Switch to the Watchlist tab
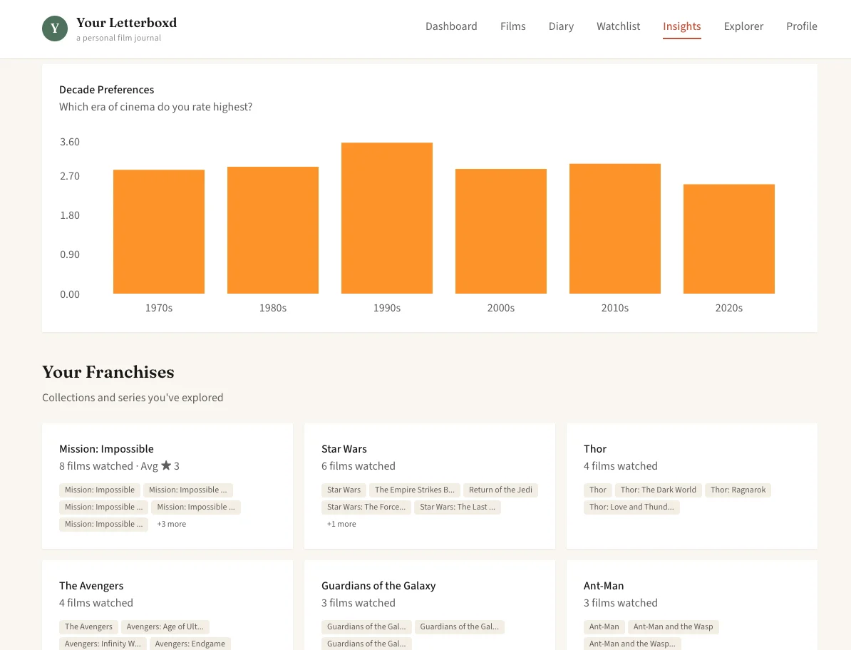 (x=618, y=26)
